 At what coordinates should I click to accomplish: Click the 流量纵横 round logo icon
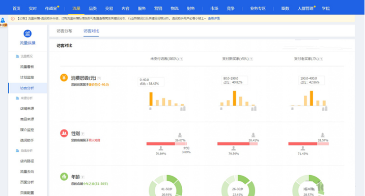(27, 34)
